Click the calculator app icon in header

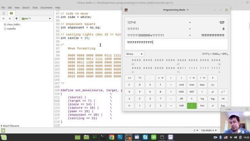point(126,10)
